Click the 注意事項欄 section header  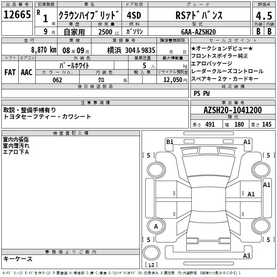(95, 102)
